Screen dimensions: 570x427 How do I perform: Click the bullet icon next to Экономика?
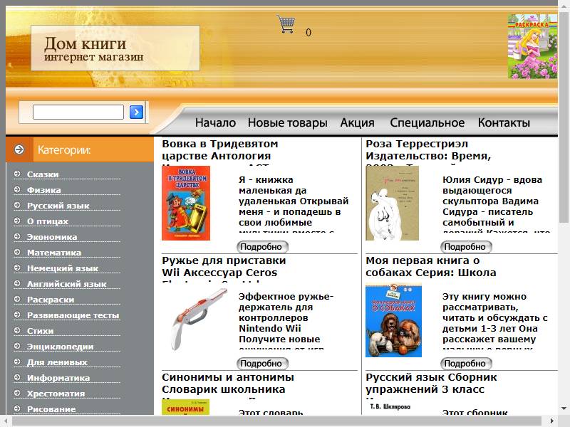[17, 236]
